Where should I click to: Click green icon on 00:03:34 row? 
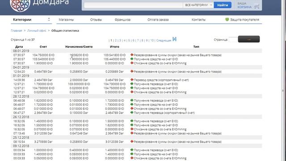click(x=132, y=150)
